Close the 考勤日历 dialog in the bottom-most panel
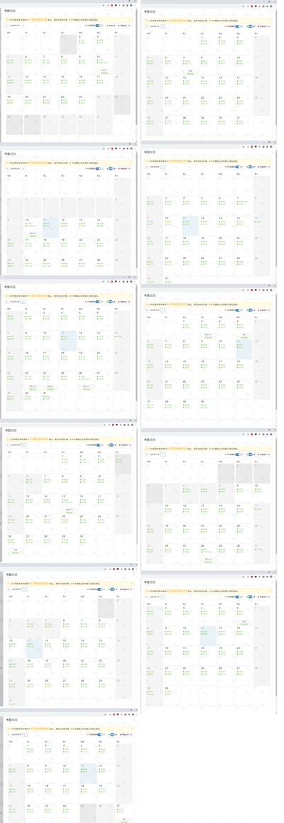This screenshot has height=823, width=284. (x=135, y=719)
